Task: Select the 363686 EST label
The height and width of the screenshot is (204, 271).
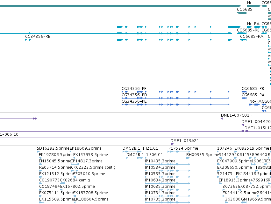Action: (233, 199)
